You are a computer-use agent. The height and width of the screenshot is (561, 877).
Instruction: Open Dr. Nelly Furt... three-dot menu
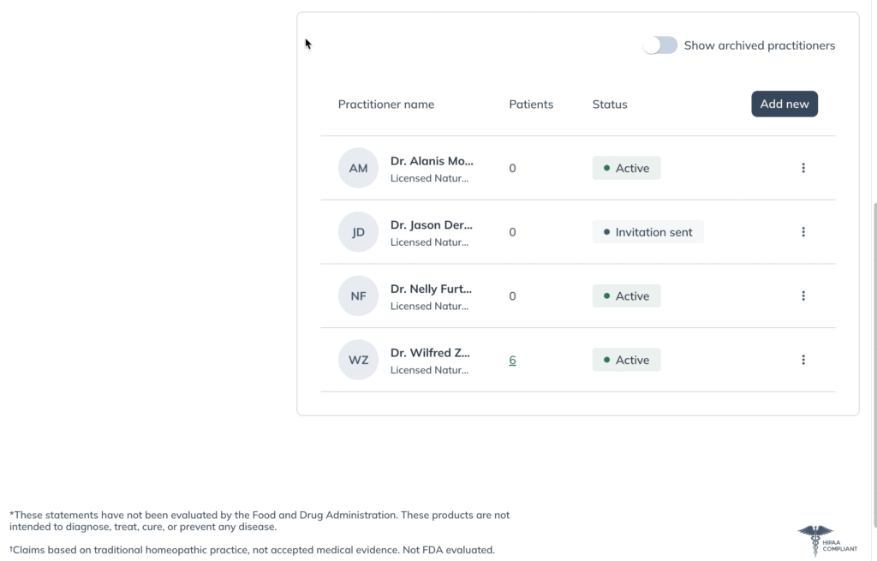[803, 295]
